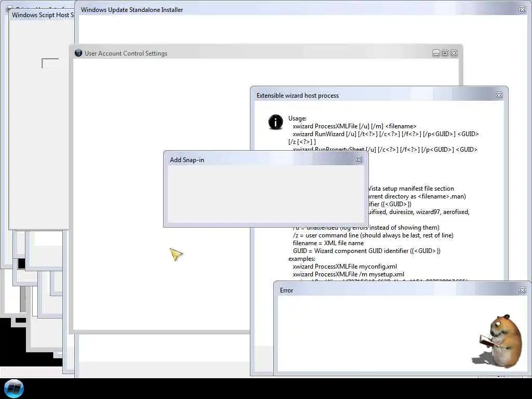
Task: Click 'filename = XML file name' line
Action: [x=328, y=243]
